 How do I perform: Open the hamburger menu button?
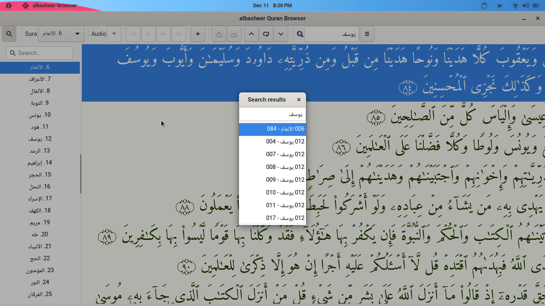pyautogui.click(x=367, y=34)
